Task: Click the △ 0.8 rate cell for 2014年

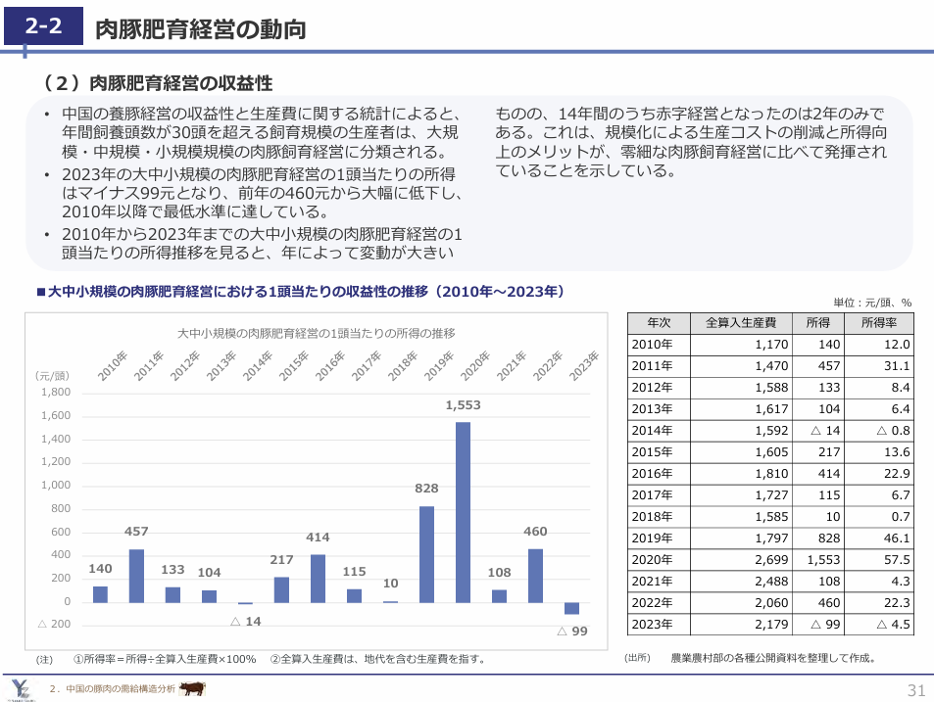Action: [x=879, y=430]
